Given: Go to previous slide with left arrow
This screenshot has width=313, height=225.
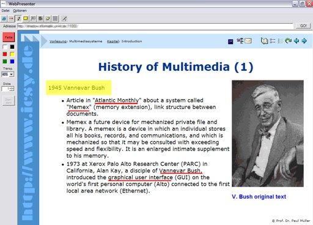Looking at the screenshot, I should coord(296,41).
